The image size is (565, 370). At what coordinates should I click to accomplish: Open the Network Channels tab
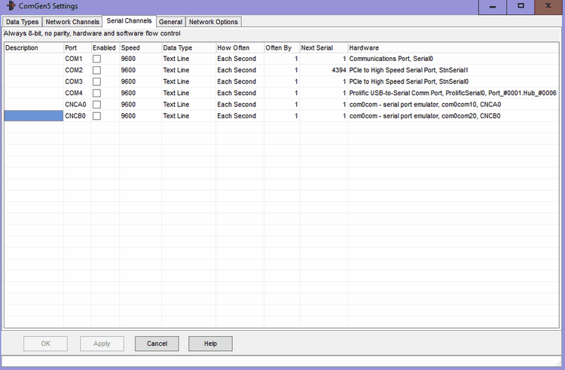click(72, 22)
